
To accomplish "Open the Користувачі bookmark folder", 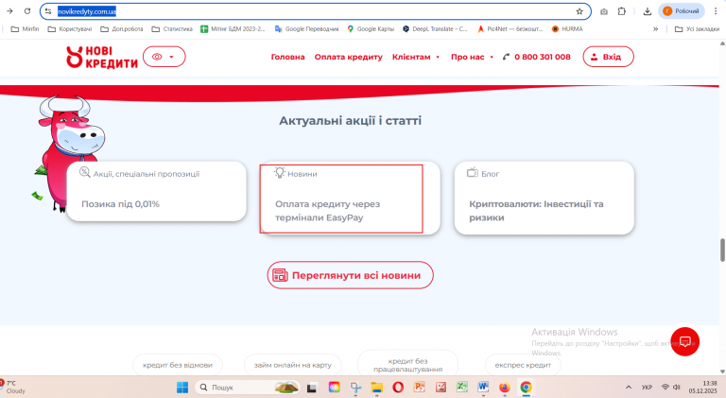I will click(x=70, y=28).
